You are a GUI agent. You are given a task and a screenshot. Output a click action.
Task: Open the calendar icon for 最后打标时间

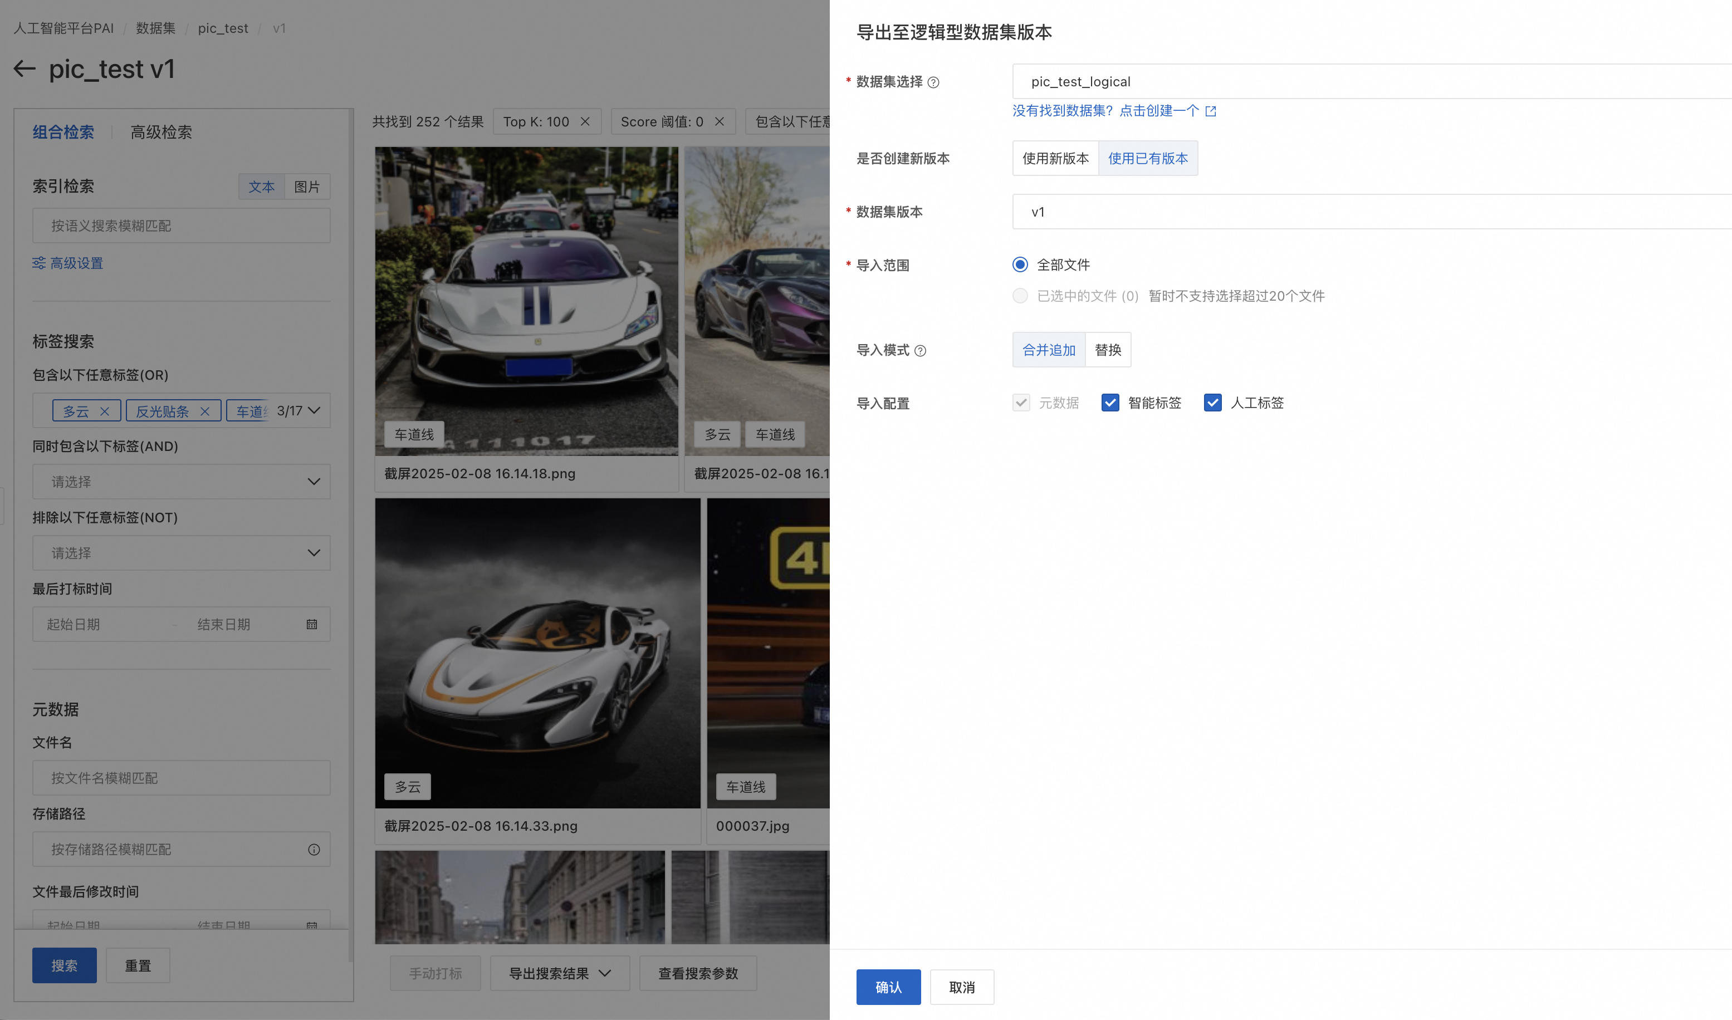coord(312,624)
